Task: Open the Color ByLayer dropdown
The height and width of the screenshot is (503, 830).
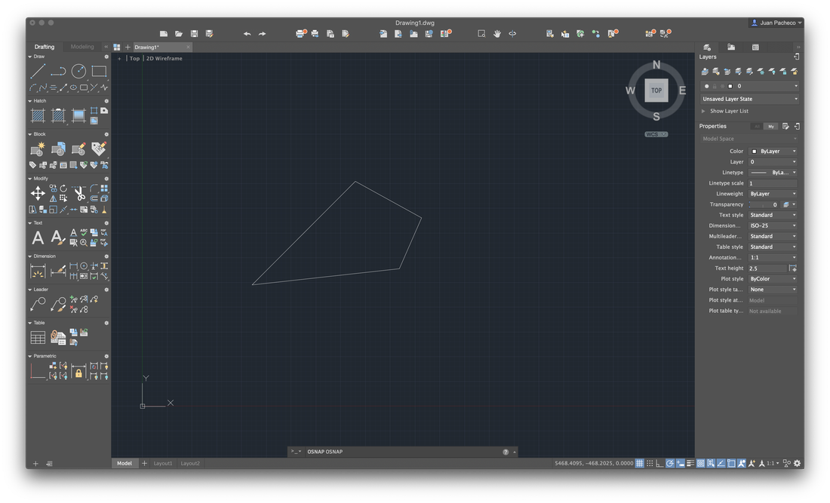Action: 773,152
